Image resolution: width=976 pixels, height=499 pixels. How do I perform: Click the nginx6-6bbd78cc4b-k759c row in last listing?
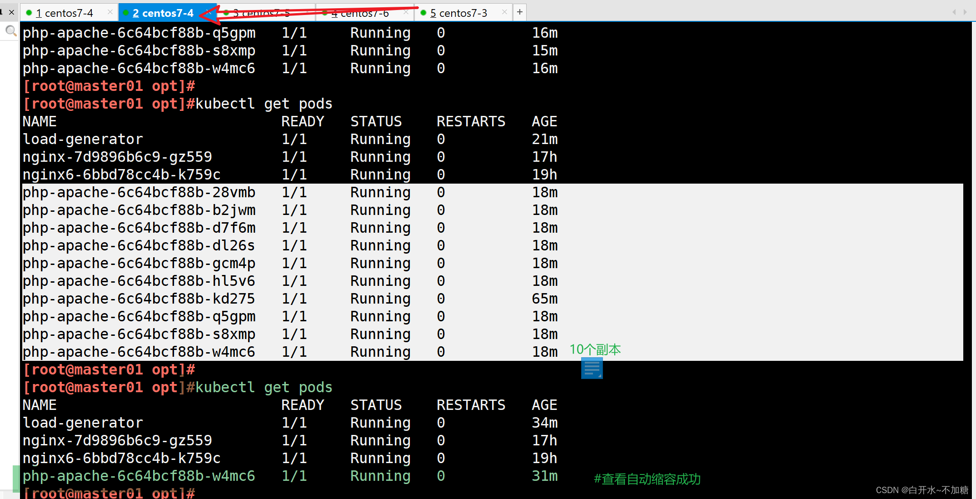(121, 458)
